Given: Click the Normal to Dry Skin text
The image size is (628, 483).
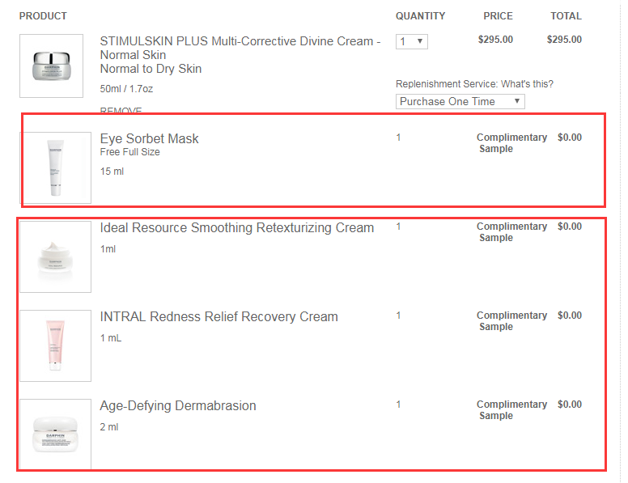Looking at the screenshot, I should [151, 69].
